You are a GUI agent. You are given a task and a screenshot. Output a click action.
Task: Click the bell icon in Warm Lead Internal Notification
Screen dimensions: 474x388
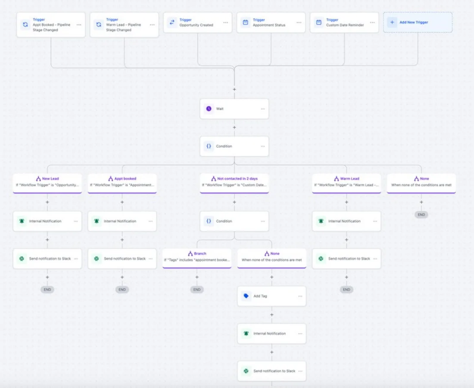[321, 221]
